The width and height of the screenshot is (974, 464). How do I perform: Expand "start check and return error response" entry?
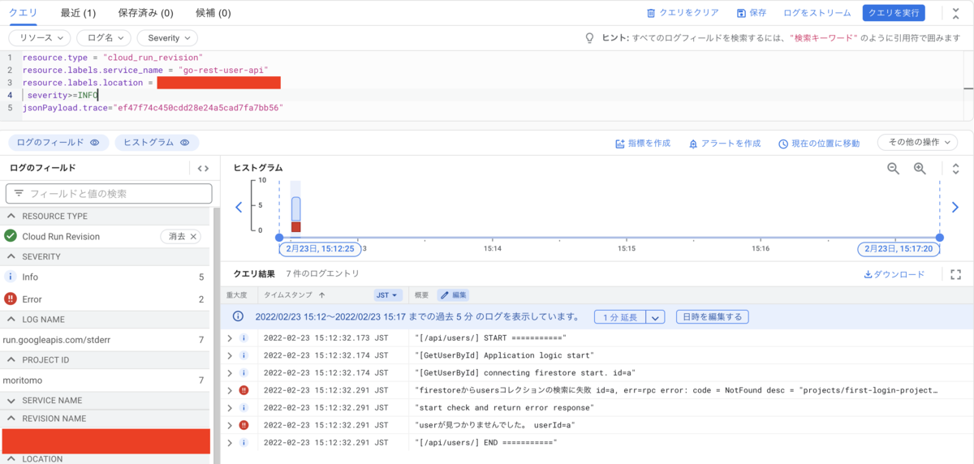[x=230, y=407]
